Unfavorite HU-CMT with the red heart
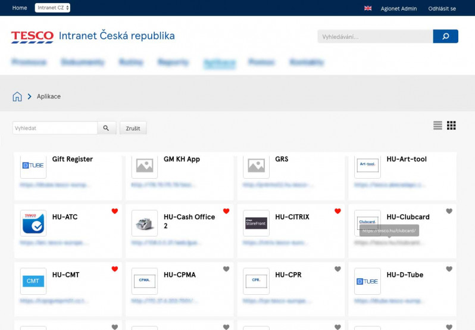This screenshot has width=475, height=330. pos(115,269)
